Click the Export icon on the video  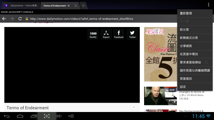pos(106,34)
